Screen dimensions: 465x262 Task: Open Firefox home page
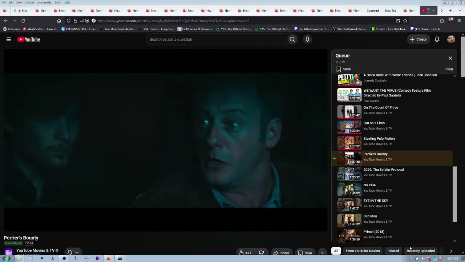59,21
